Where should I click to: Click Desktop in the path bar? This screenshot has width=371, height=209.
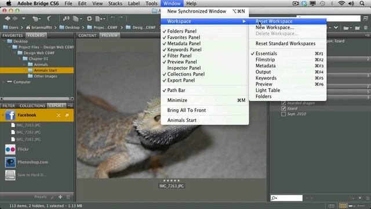point(70,27)
